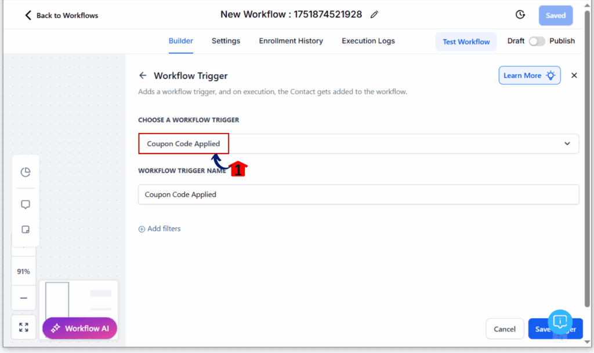Screen dimensions: 594x353
Task: Toggle the Draft/Publish switch
Action: pos(537,41)
